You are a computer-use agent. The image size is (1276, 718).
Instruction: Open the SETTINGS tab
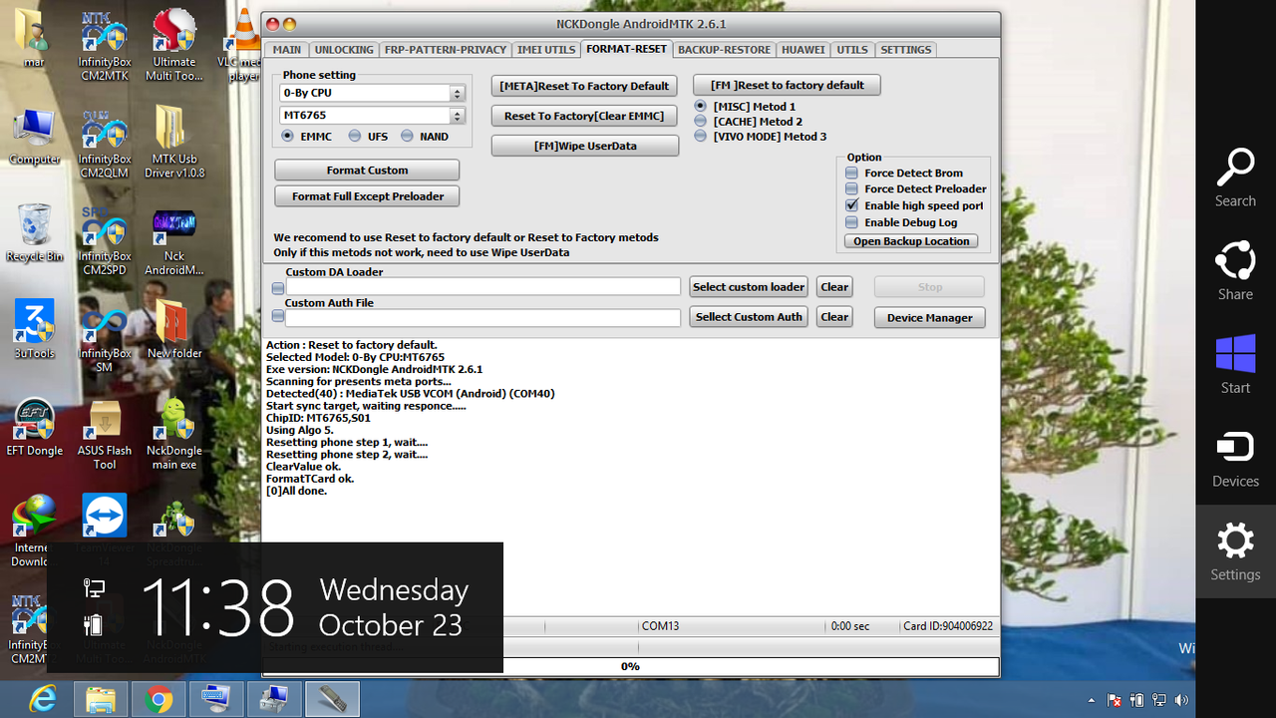pyautogui.click(x=906, y=50)
